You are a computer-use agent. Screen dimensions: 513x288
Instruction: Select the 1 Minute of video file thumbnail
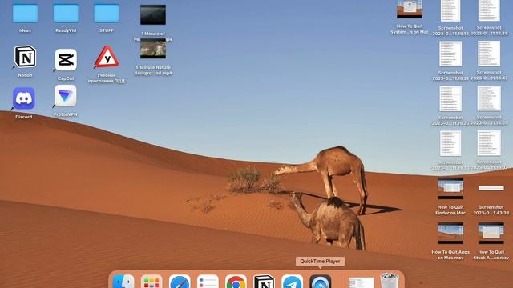point(153,14)
